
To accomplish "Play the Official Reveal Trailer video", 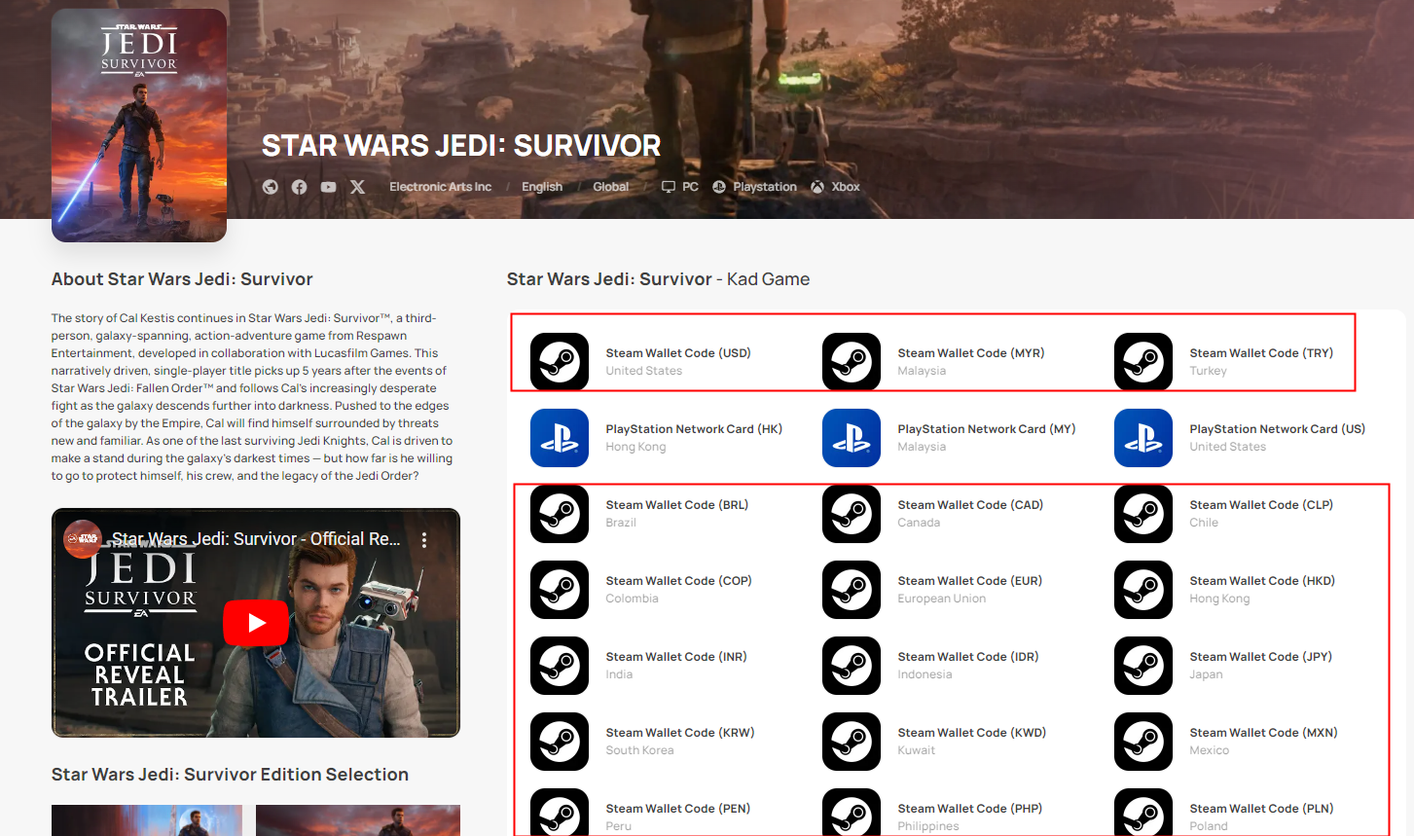I will (x=256, y=623).
